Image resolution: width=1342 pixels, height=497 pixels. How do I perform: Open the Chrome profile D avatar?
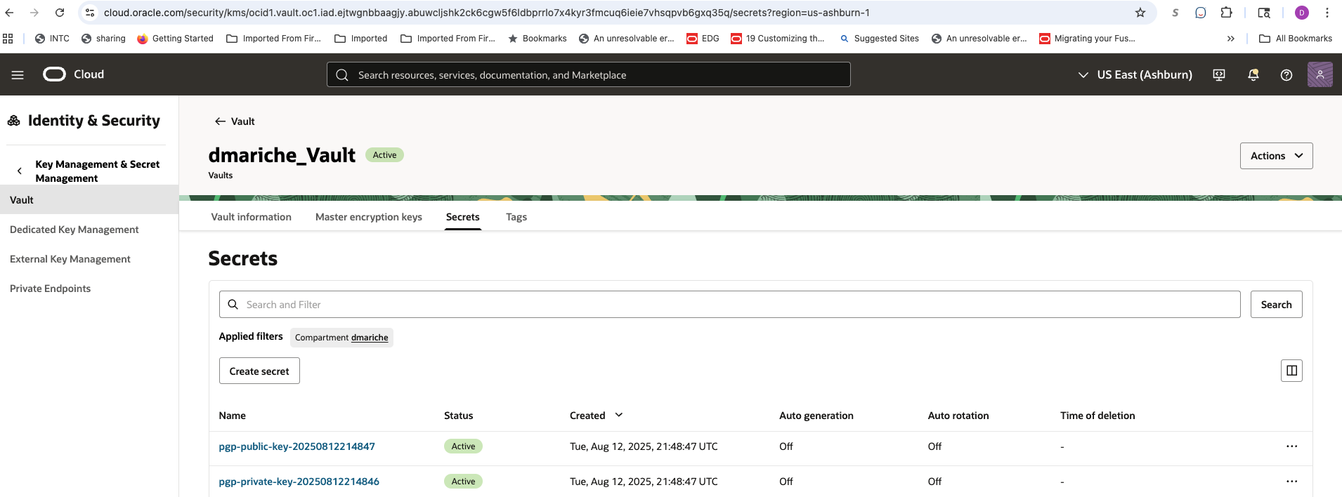(1302, 13)
